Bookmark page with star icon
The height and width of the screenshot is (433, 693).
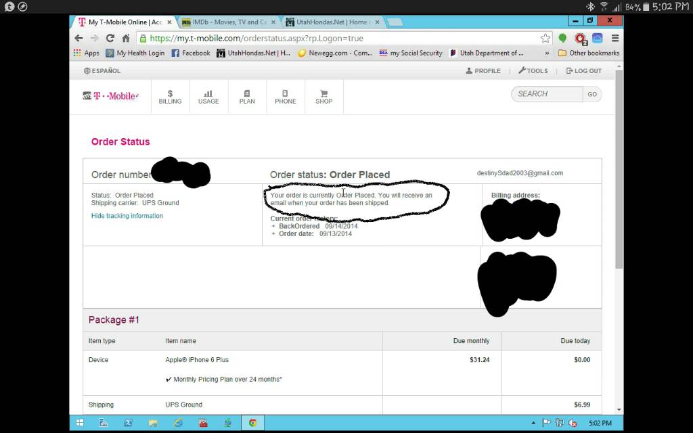pos(545,39)
